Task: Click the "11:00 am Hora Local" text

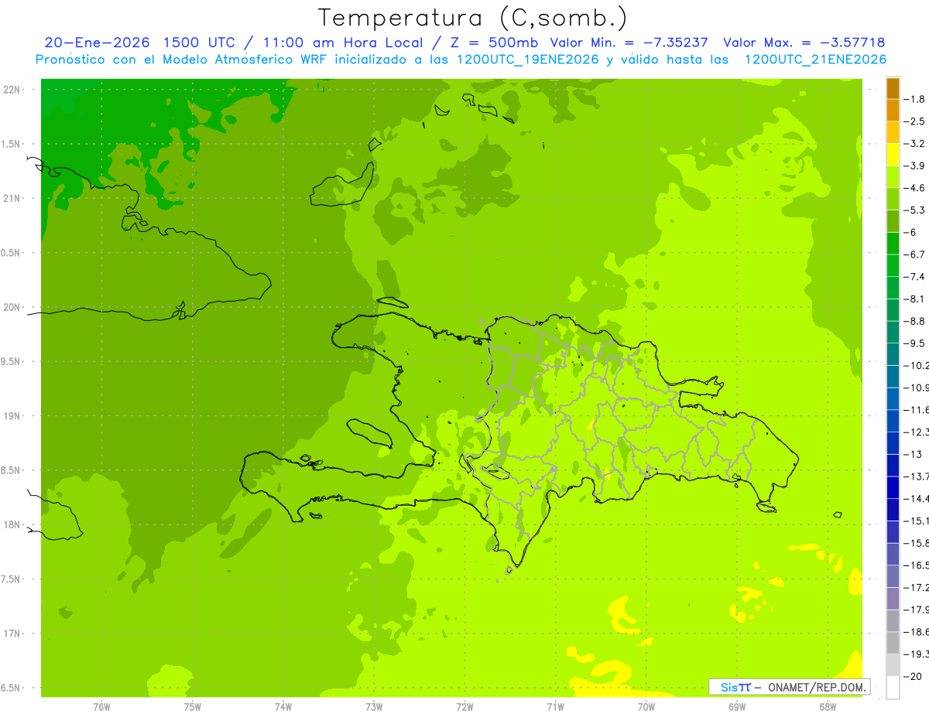Action: [344, 43]
